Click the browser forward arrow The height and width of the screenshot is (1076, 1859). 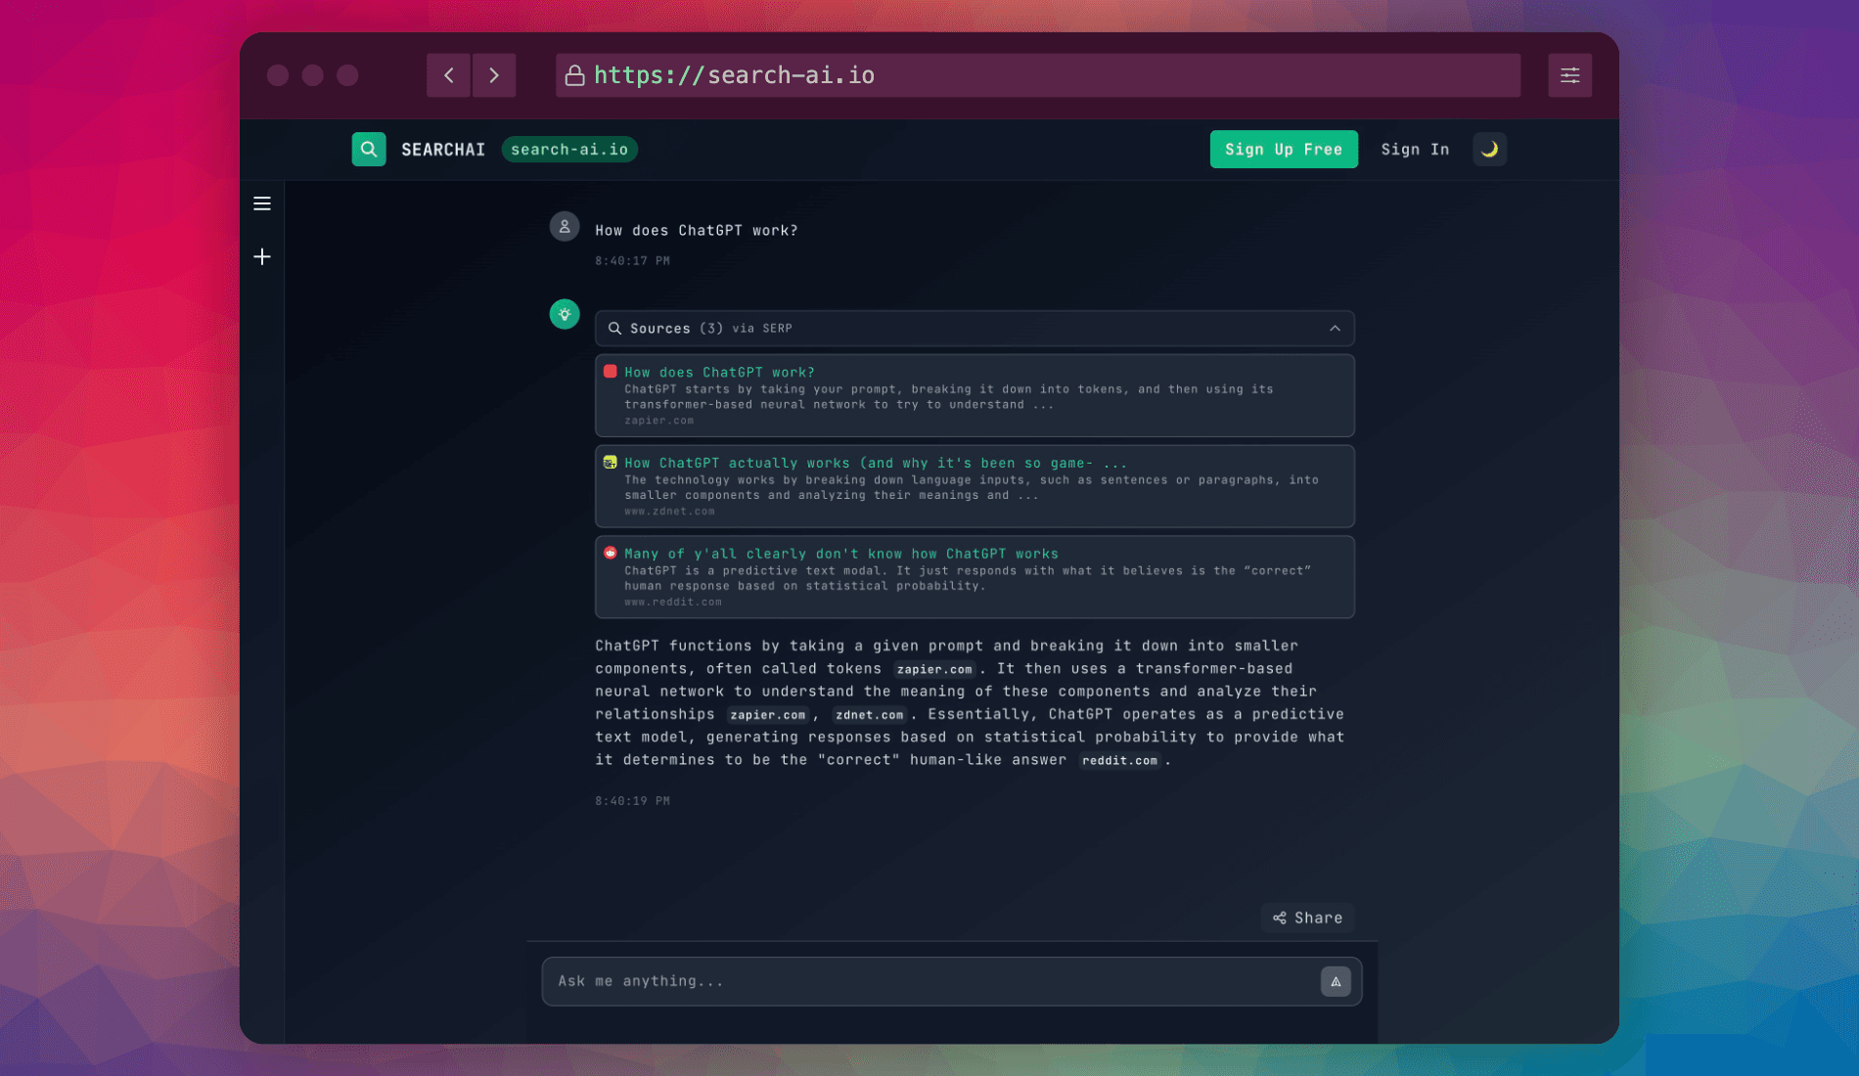494,75
